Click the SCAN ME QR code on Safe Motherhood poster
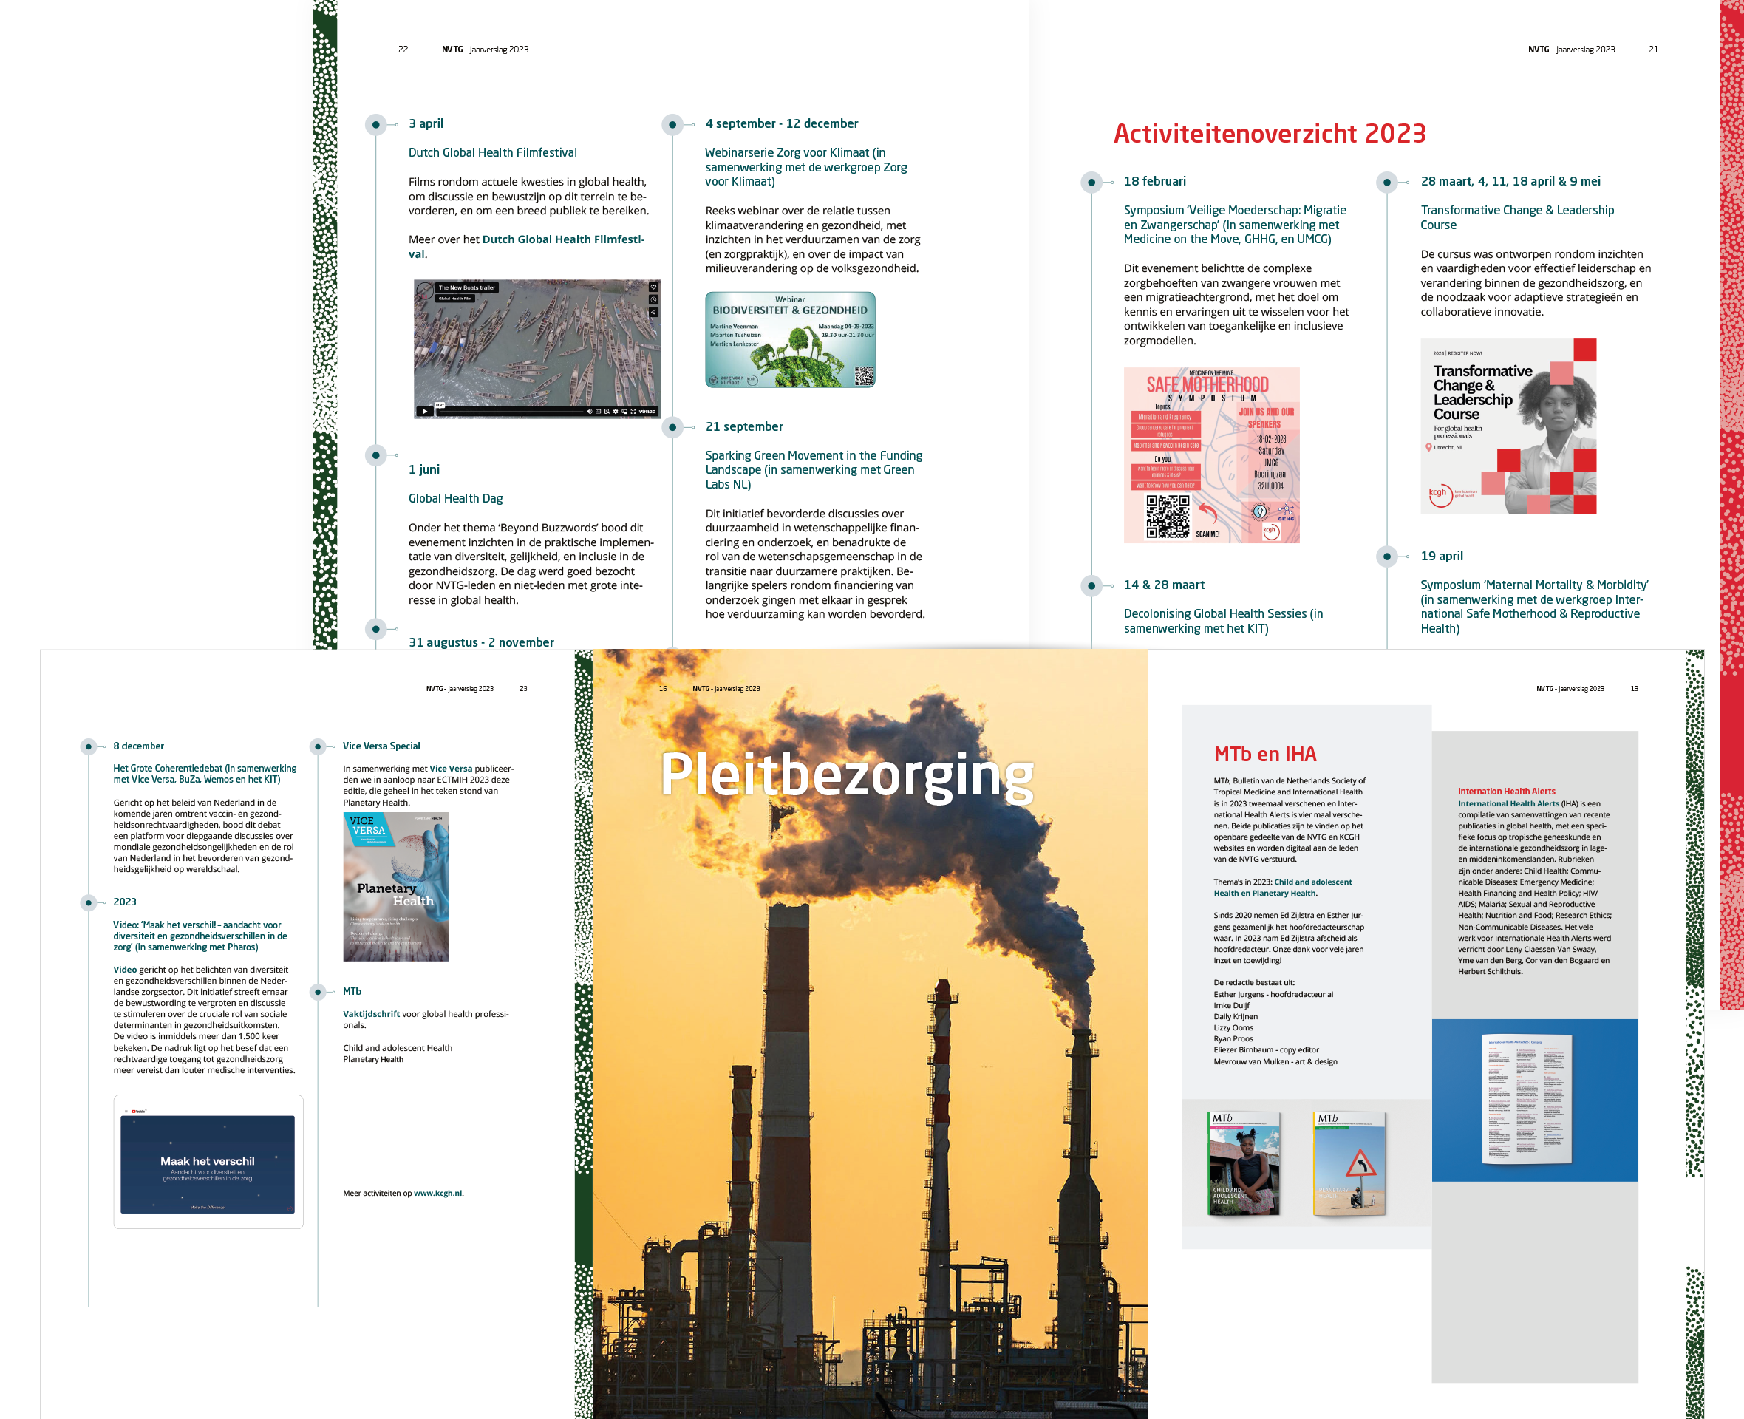The height and width of the screenshot is (1419, 1744). (1168, 516)
